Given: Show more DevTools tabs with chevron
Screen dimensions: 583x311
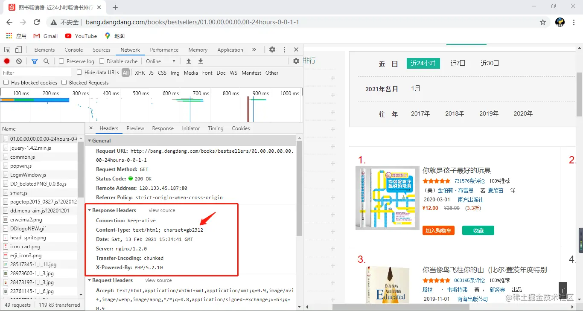Looking at the screenshot, I should point(254,49).
